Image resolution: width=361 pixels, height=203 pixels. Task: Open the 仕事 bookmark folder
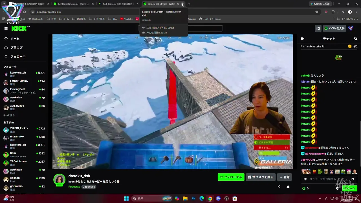click(51, 19)
